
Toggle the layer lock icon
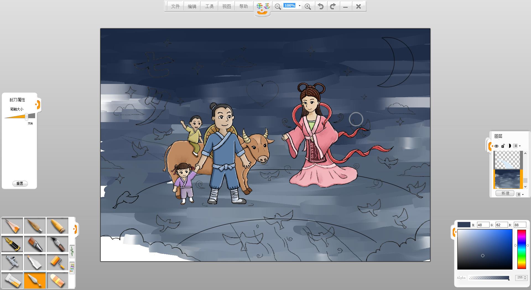(503, 146)
